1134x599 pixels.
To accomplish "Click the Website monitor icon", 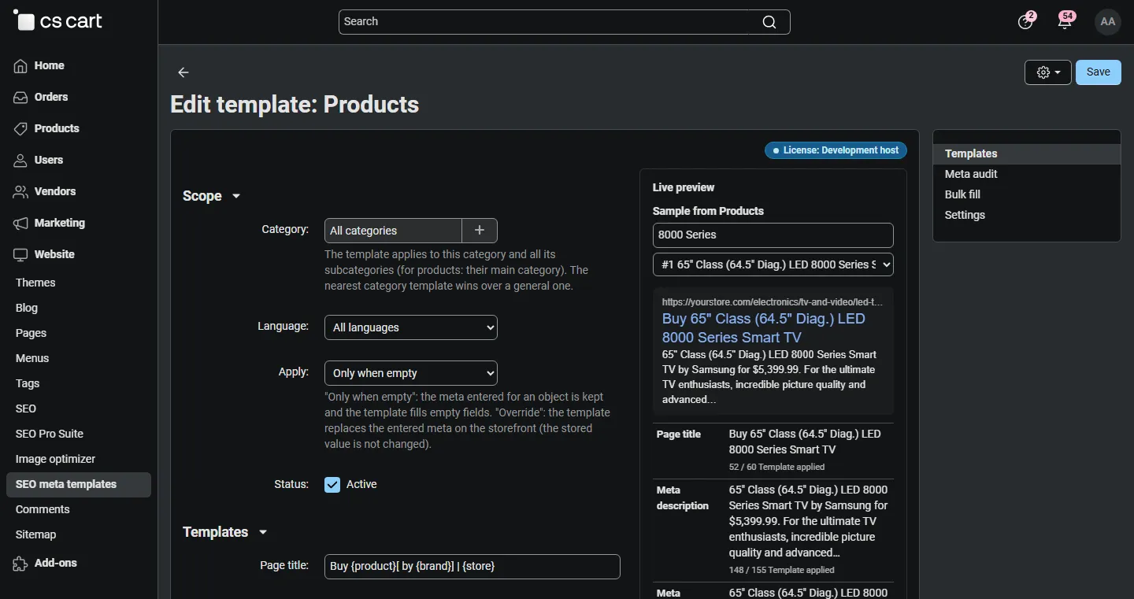I will [x=20, y=255].
